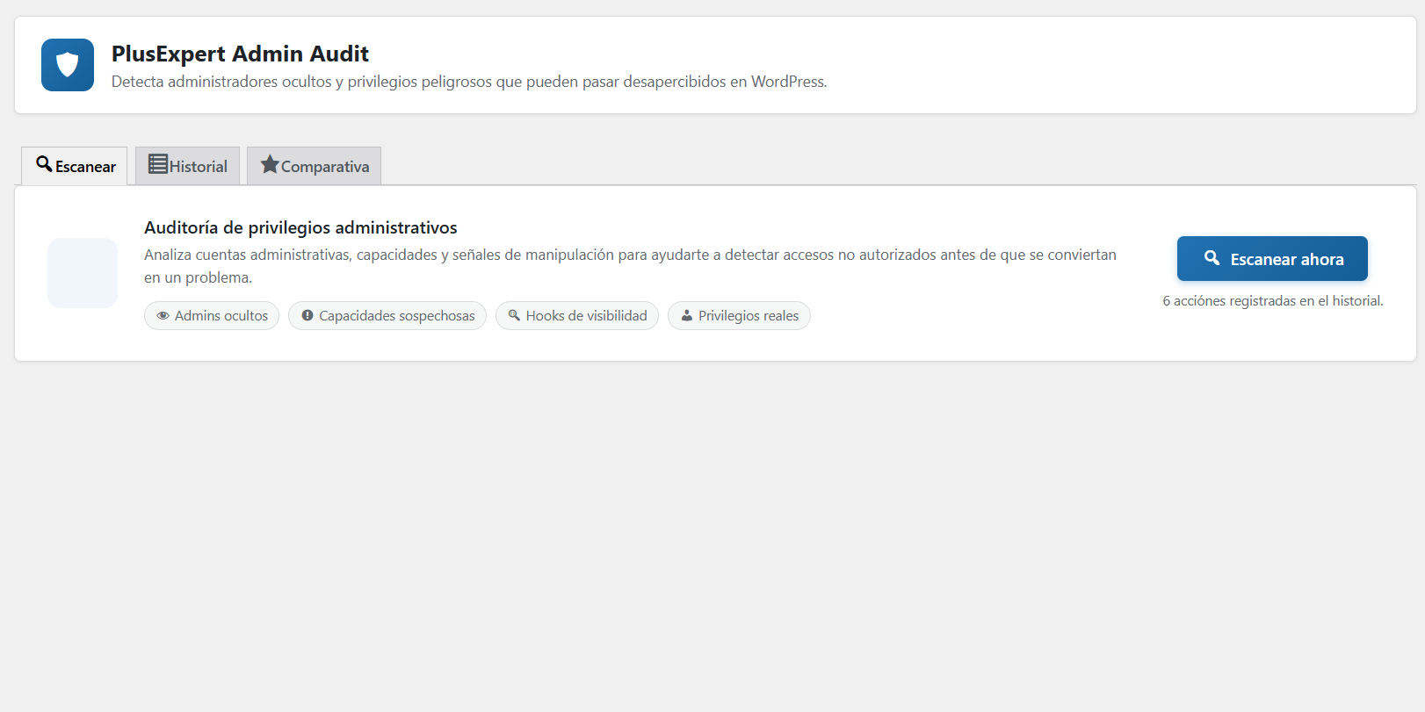The image size is (1425, 712).
Task: Click the PlusExpert shield logo icon
Action: click(x=68, y=65)
